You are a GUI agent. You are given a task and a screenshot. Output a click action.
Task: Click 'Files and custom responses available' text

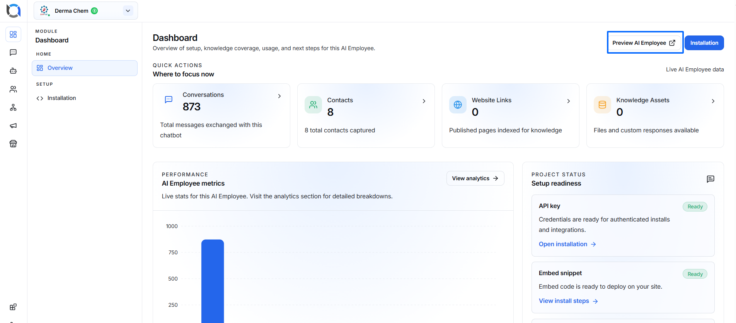(646, 130)
